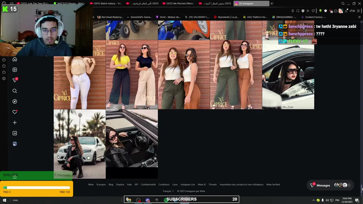Open the taskbar clock showing 10:43 PM
The image size is (363, 204).
click(x=347, y=200)
